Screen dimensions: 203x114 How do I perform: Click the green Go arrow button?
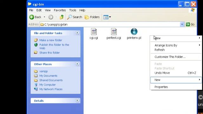coord(188,24)
